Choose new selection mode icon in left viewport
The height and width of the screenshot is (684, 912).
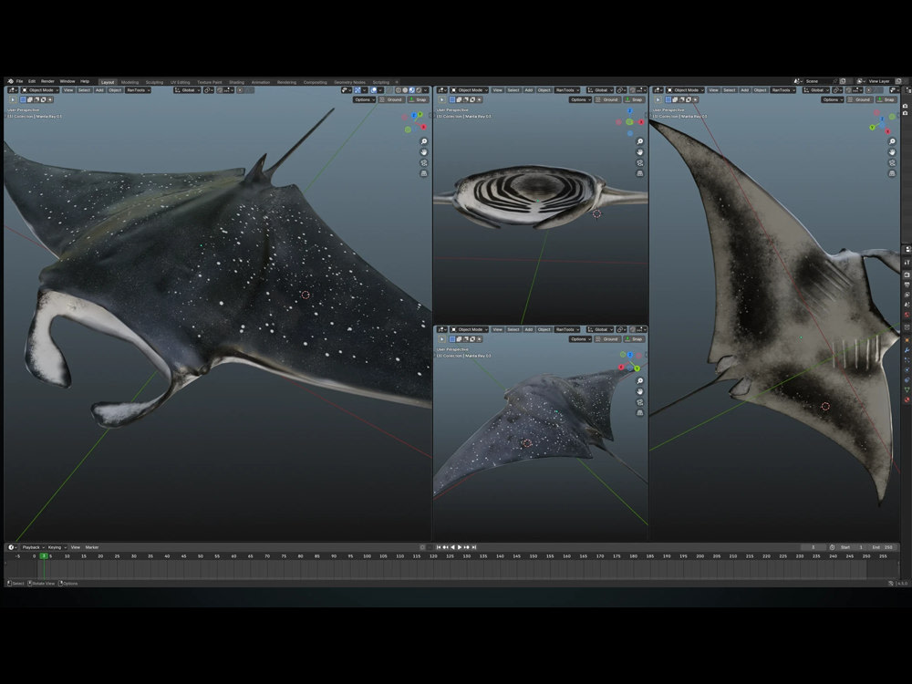24,99
